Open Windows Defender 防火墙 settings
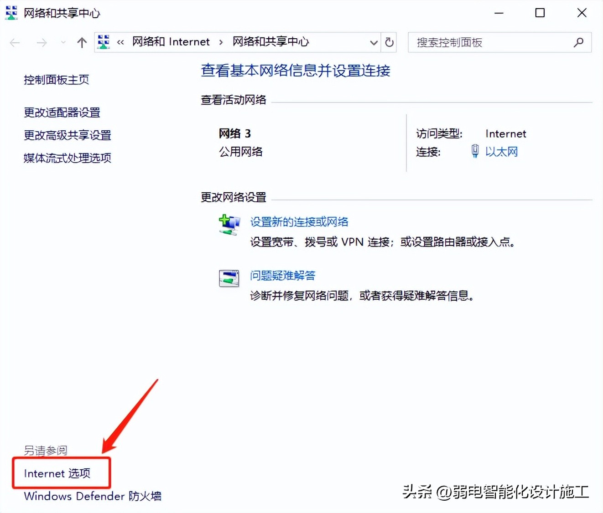Image resolution: width=603 pixels, height=513 pixels. [x=93, y=496]
